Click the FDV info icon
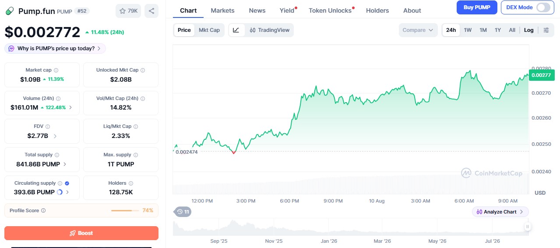This screenshot has height=248, width=560. (48, 126)
